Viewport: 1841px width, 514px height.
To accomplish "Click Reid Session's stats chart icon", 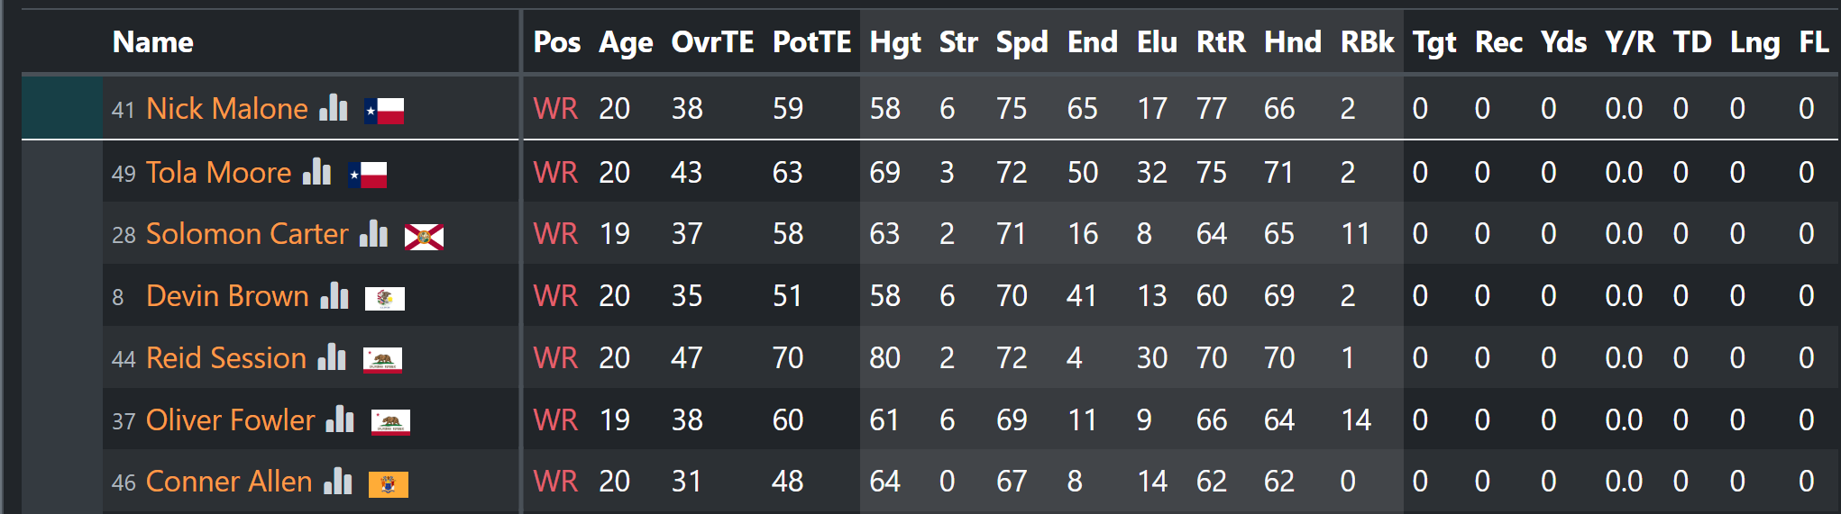I will pos(332,357).
